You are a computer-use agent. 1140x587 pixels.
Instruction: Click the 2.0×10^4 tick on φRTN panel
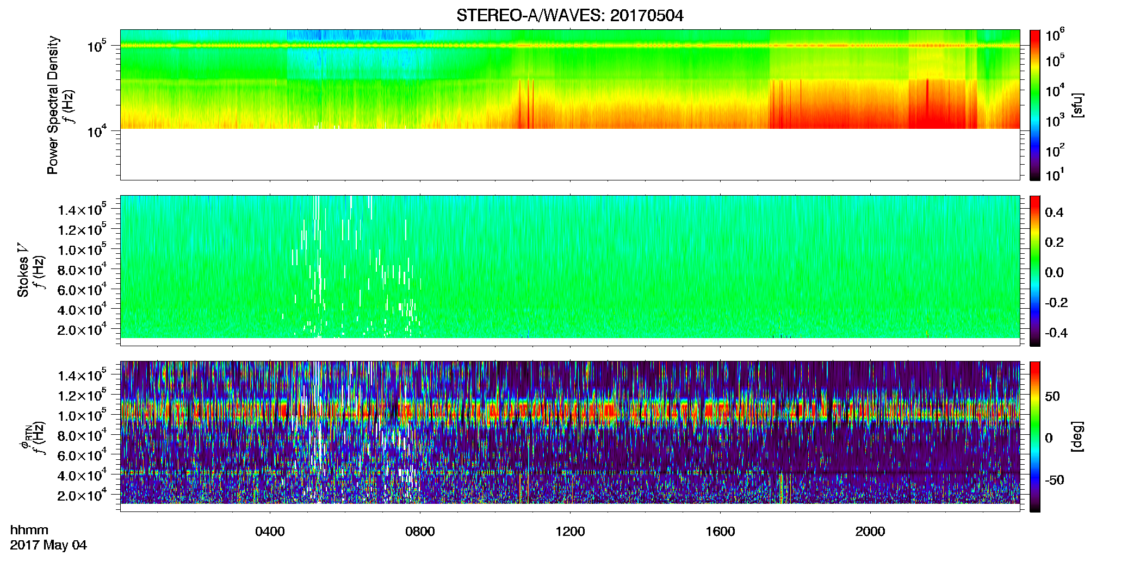pos(82,495)
